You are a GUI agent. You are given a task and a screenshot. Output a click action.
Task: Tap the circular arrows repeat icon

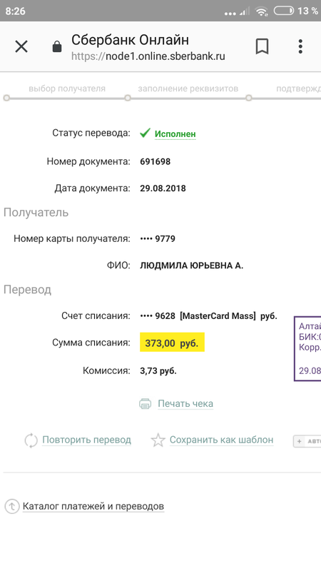31,440
